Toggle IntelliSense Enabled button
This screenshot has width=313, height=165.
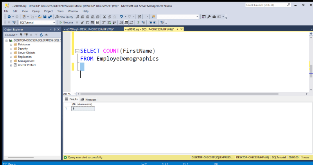click(x=97, y=23)
